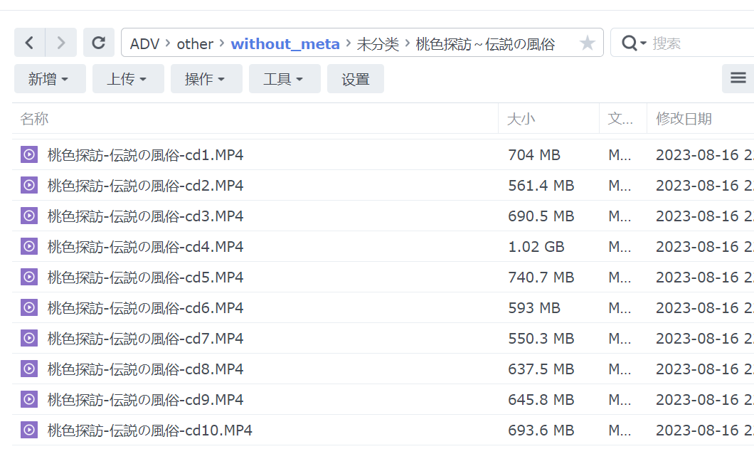Open the hamburger menu icon
The image size is (754, 449).
click(738, 78)
